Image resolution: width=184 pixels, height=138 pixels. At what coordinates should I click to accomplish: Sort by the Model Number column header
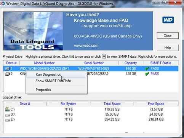pos(44,63)
